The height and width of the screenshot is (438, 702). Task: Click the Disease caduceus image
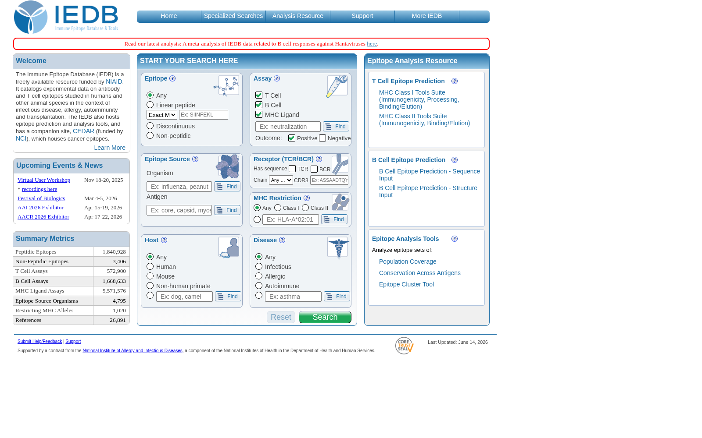(338, 248)
